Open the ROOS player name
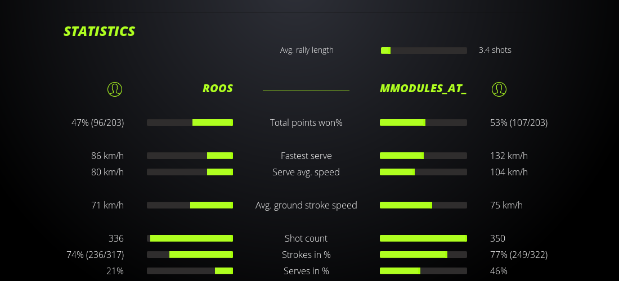Viewport: 619px width, 281px height. pos(217,89)
